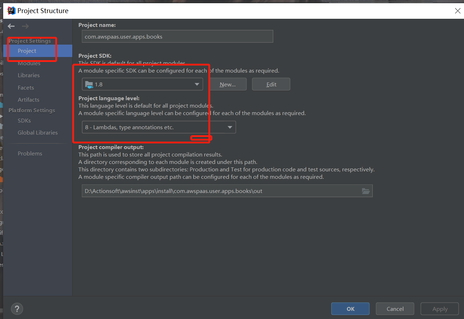Click the 'Project name:' label
Viewport: 464px width, 319px height.
point(97,25)
